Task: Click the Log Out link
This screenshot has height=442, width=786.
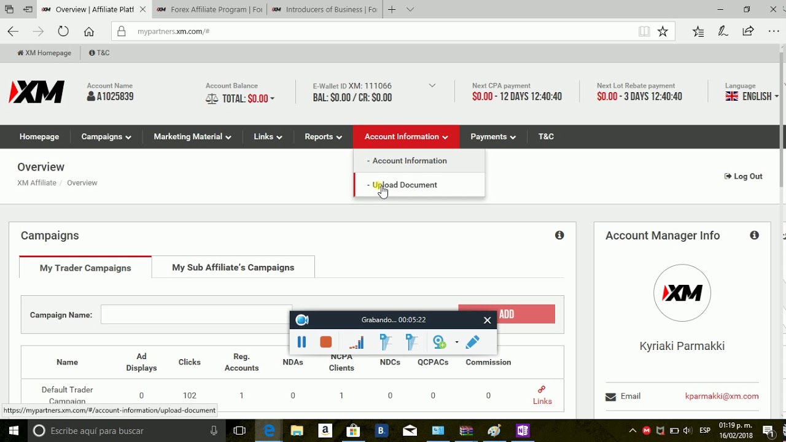Action: tap(744, 176)
